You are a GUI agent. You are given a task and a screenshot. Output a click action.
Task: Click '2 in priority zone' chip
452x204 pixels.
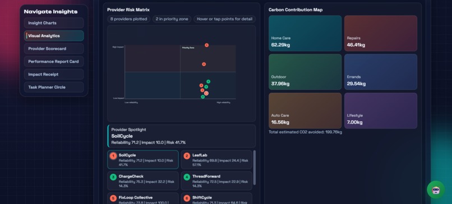click(x=172, y=19)
